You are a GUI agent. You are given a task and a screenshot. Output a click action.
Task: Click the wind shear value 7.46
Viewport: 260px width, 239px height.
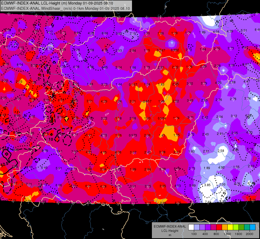coord(252,183)
